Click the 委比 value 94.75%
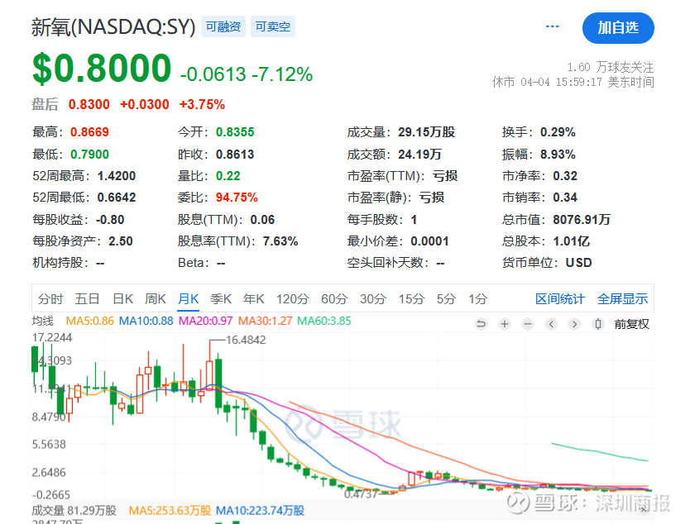The height and width of the screenshot is (524, 690). tap(237, 198)
